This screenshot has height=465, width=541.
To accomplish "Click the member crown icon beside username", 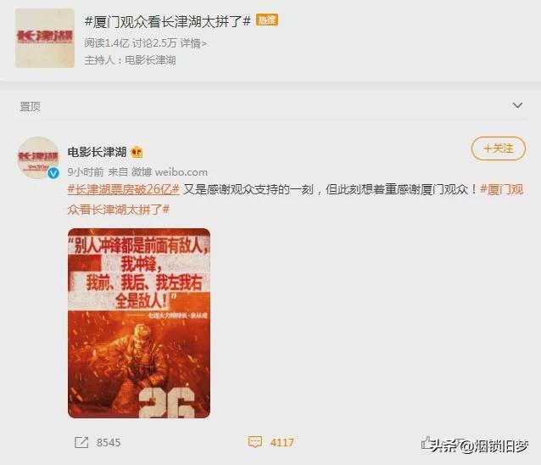I will pyautogui.click(x=137, y=152).
